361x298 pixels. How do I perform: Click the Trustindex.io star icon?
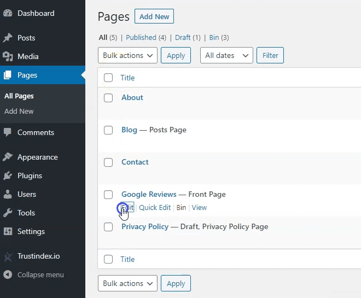pyautogui.click(x=8, y=257)
